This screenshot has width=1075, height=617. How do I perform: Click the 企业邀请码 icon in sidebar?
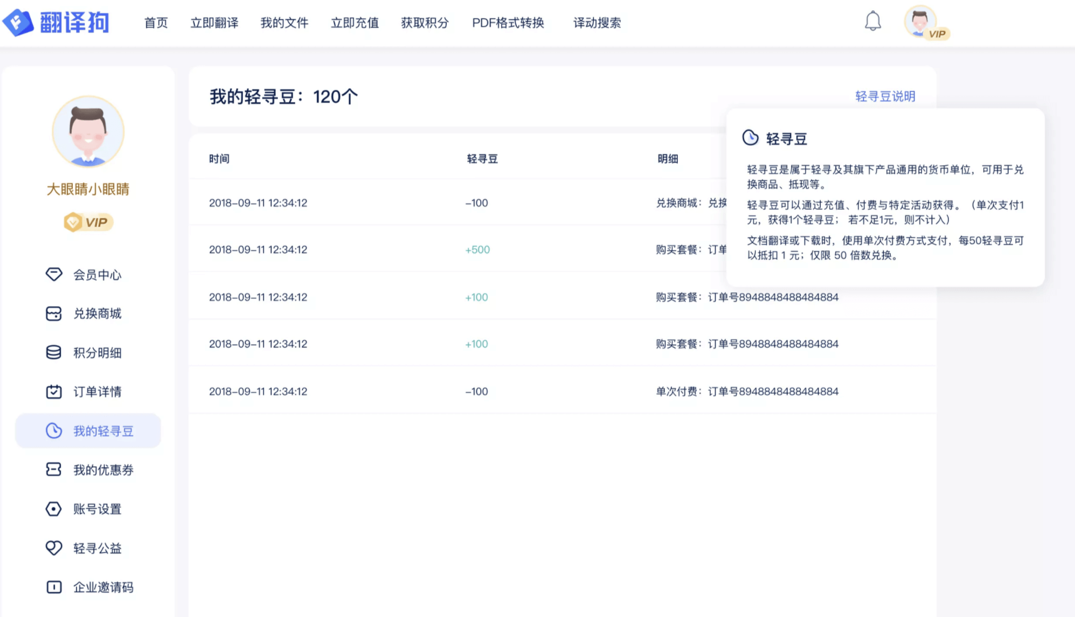[53, 587]
